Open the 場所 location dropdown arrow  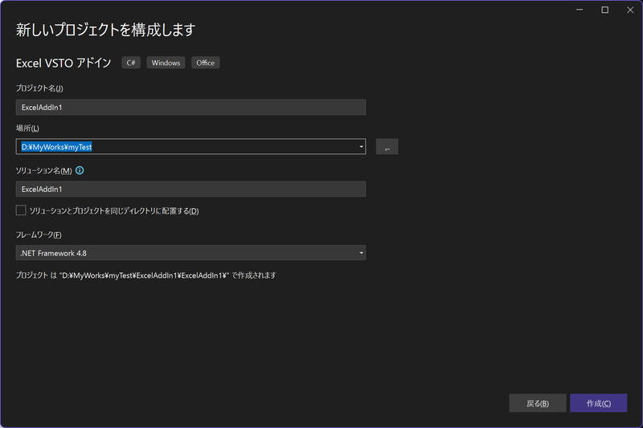coord(362,147)
